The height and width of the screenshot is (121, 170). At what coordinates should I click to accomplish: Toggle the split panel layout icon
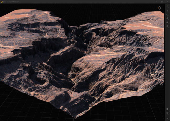pyautogui.click(x=167, y=109)
